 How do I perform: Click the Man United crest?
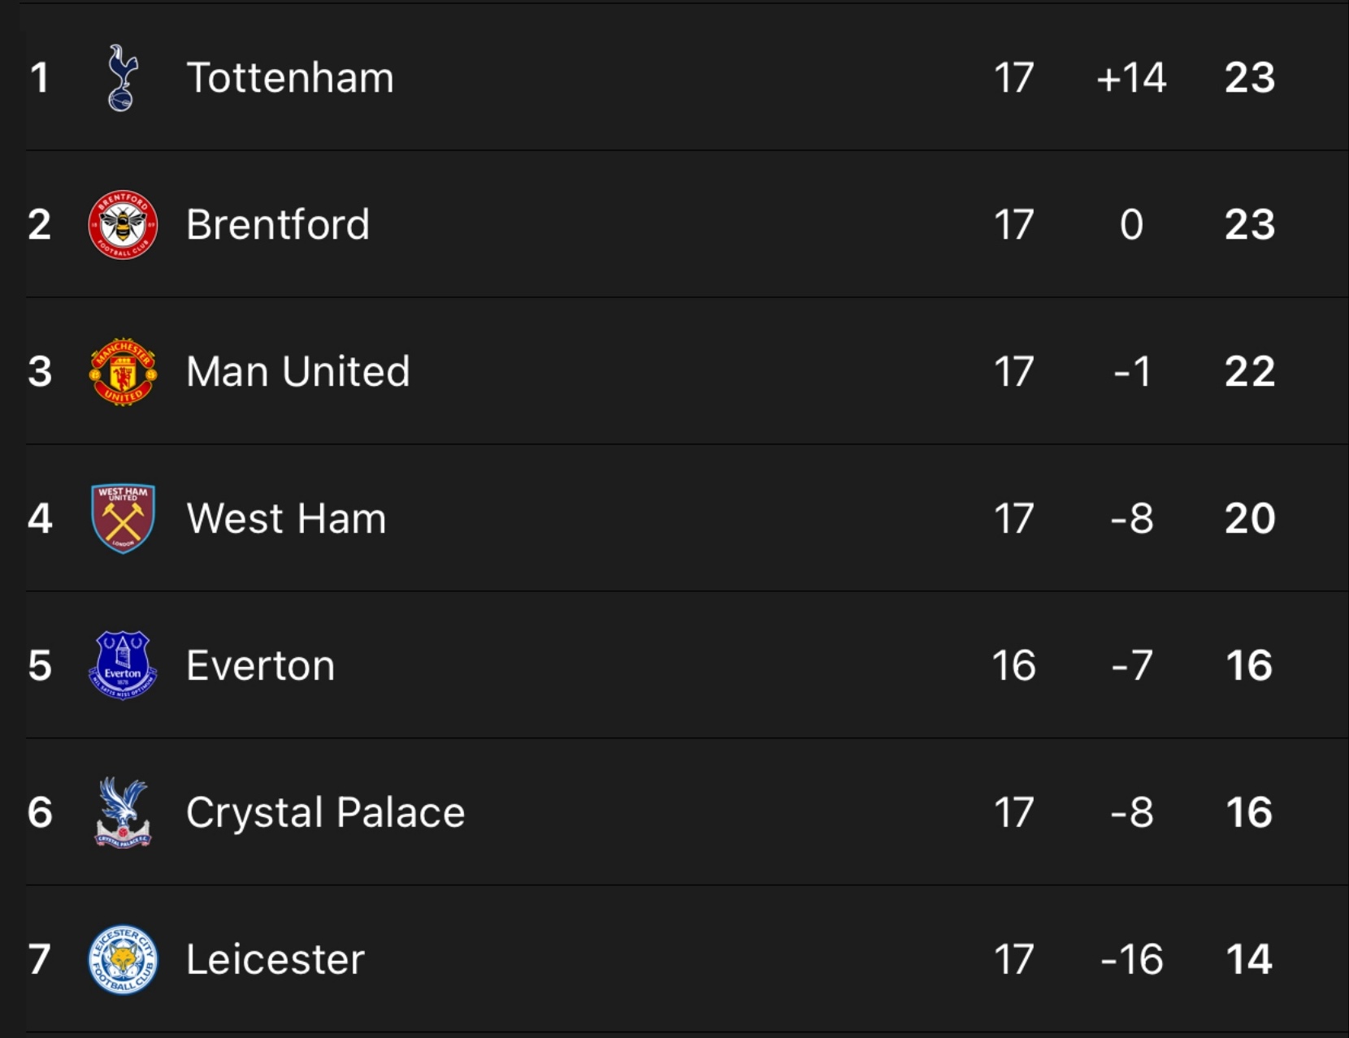coord(123,372)
